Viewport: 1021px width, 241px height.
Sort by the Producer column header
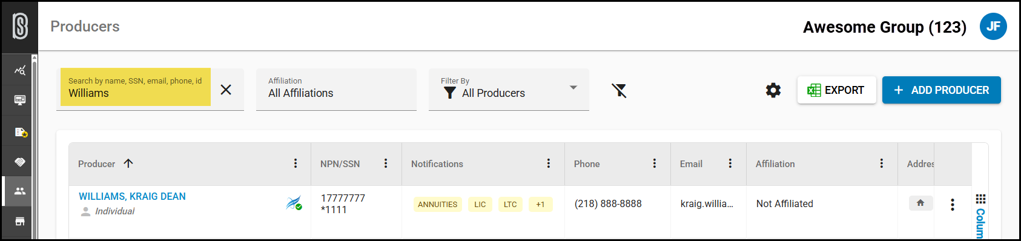click(97, 163)
